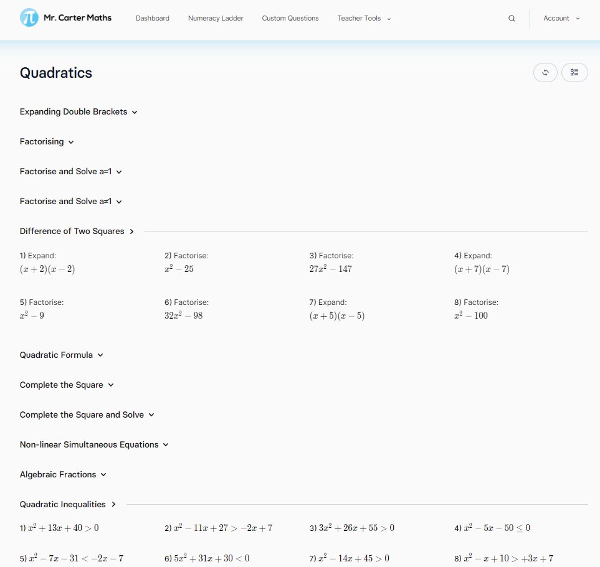Expand the Quadratic Formula section
Viewport: 600px width, 567px height.
[x=61, y=355]
